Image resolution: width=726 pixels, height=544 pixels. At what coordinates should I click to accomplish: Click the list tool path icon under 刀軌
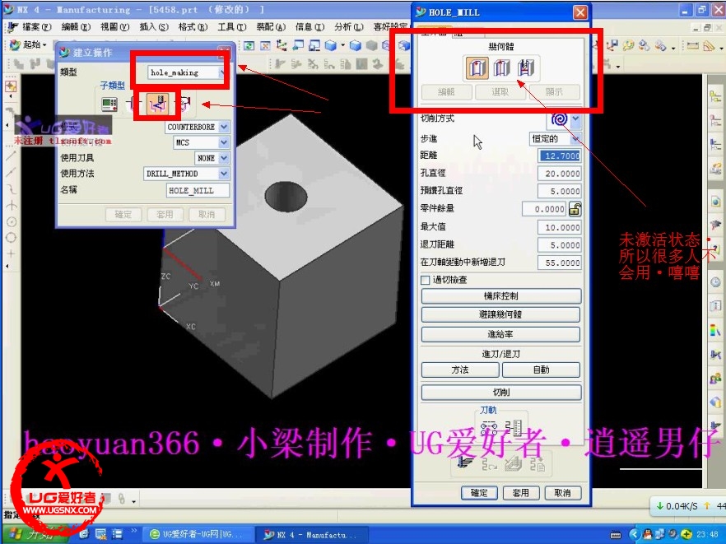click(x=514, y=426)
